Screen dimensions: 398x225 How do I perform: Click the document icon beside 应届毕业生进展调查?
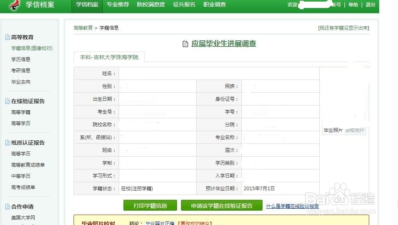pos(185,44)
